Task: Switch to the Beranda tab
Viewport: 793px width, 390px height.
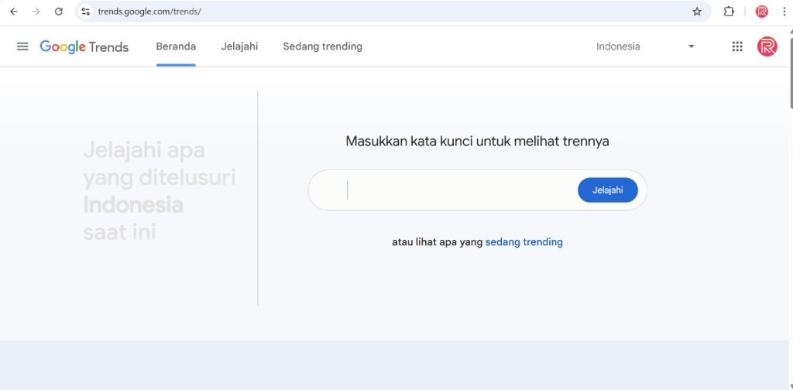Action: pos(176,46)
